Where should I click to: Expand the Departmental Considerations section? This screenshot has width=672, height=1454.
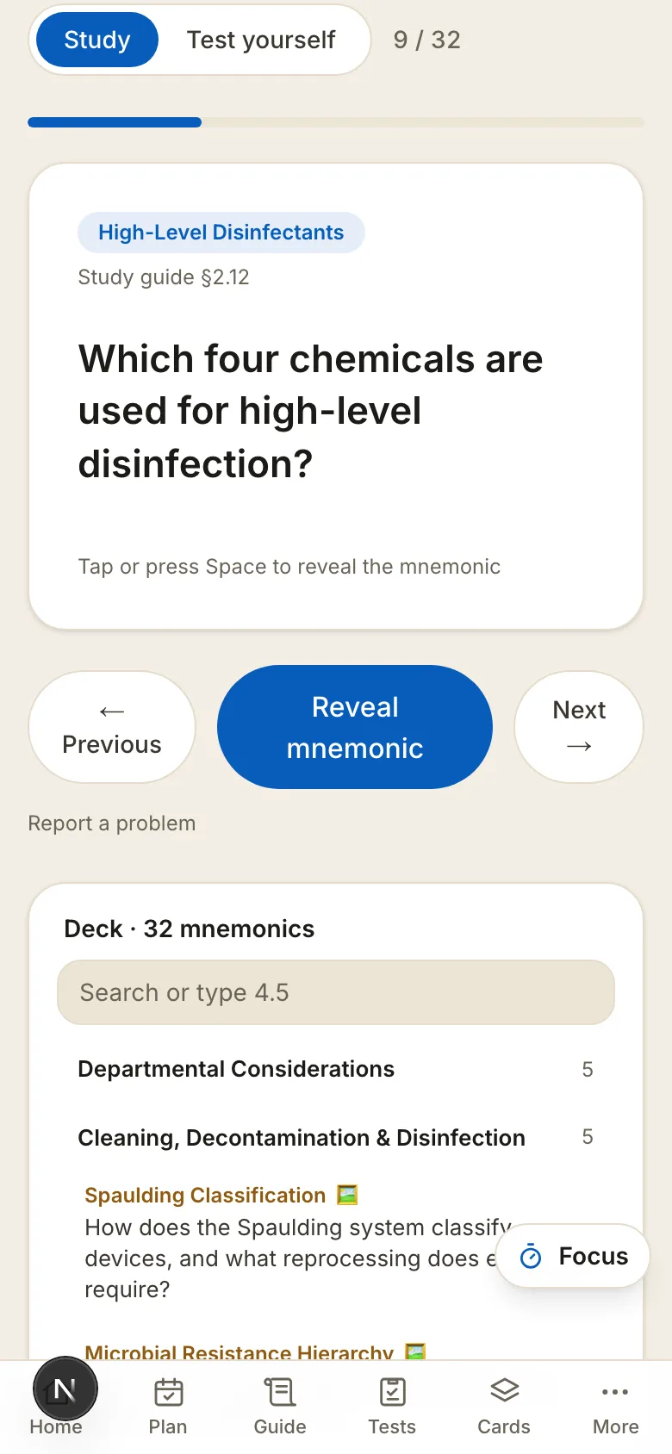[x=336, y=1069]
